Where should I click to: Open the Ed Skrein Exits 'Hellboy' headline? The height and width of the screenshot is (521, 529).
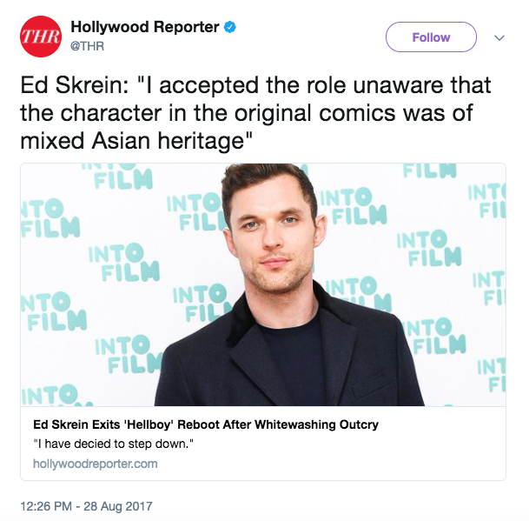[x=205, y=424]
